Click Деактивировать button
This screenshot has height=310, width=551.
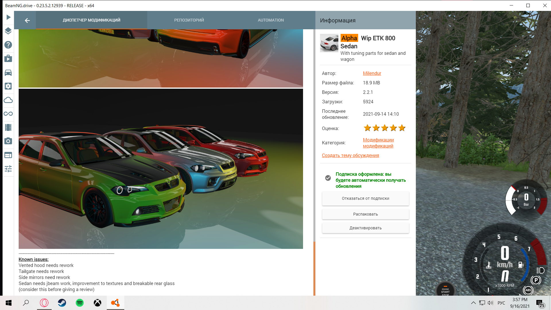coord(365,228)
